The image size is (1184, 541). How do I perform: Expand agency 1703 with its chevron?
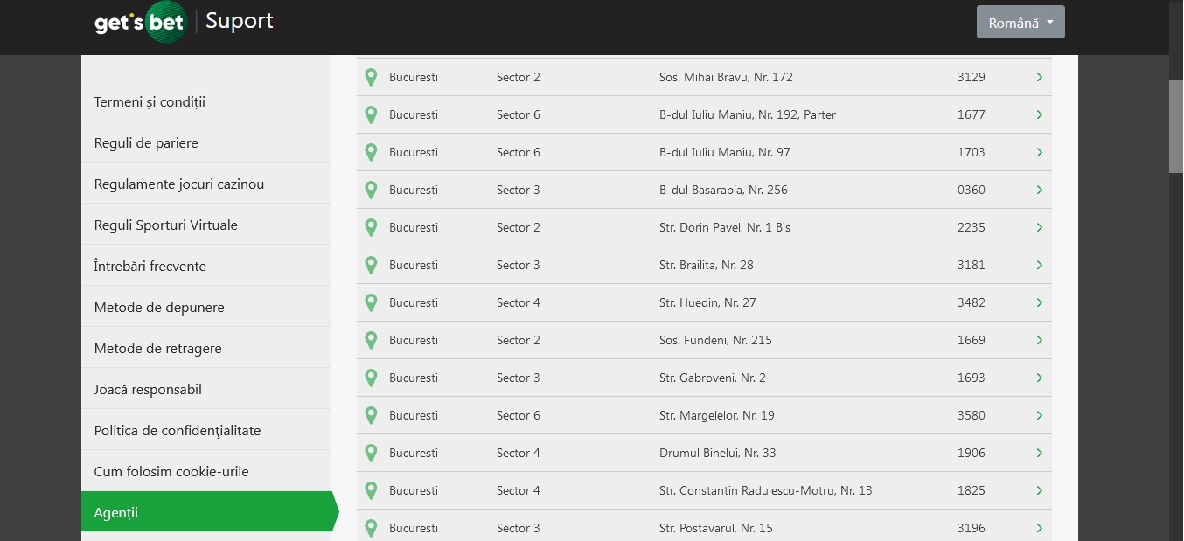coord(1040,152)
